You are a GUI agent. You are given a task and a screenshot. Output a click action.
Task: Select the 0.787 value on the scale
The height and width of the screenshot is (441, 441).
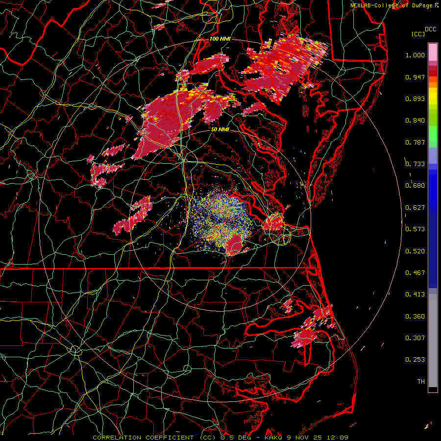(x=415, y=142)
